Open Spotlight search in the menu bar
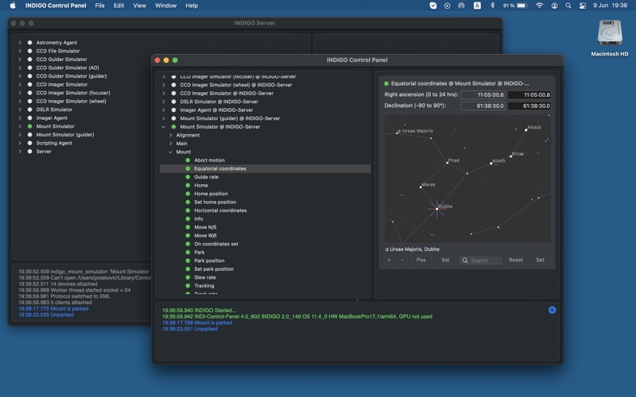Image resolution: width=636 pixels, height=397 pixels. [x=568, y=6]
